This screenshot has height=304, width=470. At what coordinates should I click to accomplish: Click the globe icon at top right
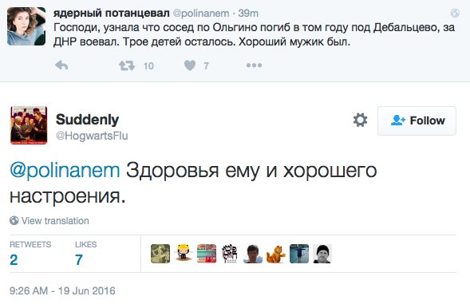pos(455,13)
